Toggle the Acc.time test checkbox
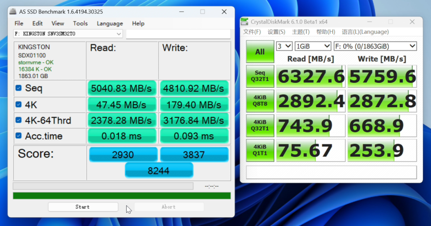 pyautogui.click(x=18, y=135)
